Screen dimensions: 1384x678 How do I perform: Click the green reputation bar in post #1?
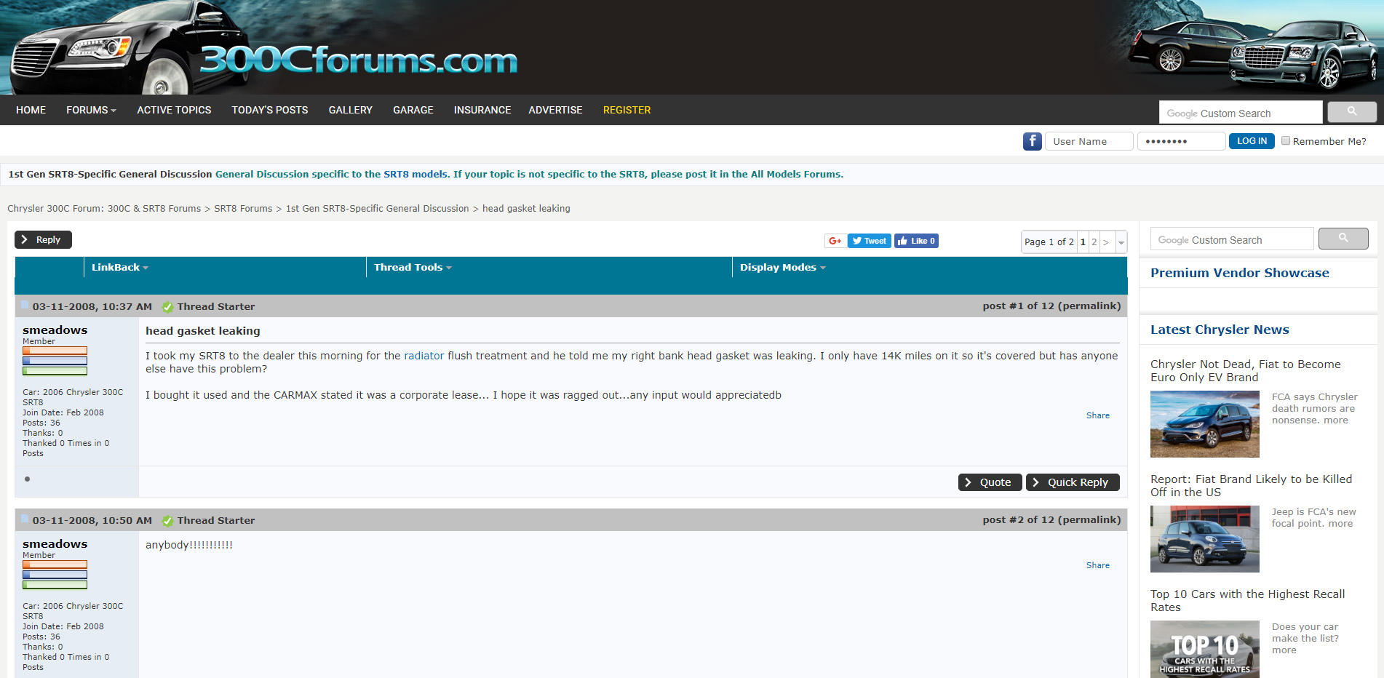[x=55, y=371]
